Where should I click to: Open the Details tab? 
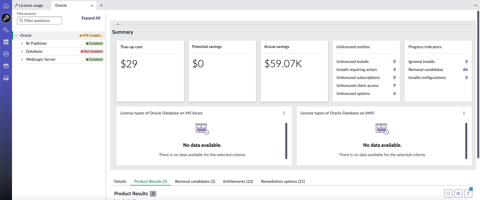120,182
